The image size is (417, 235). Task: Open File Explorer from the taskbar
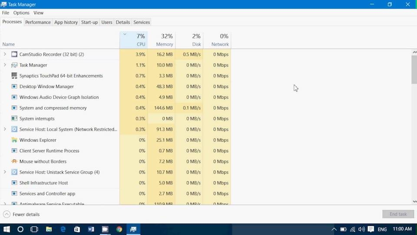click(x=49, y=229)
